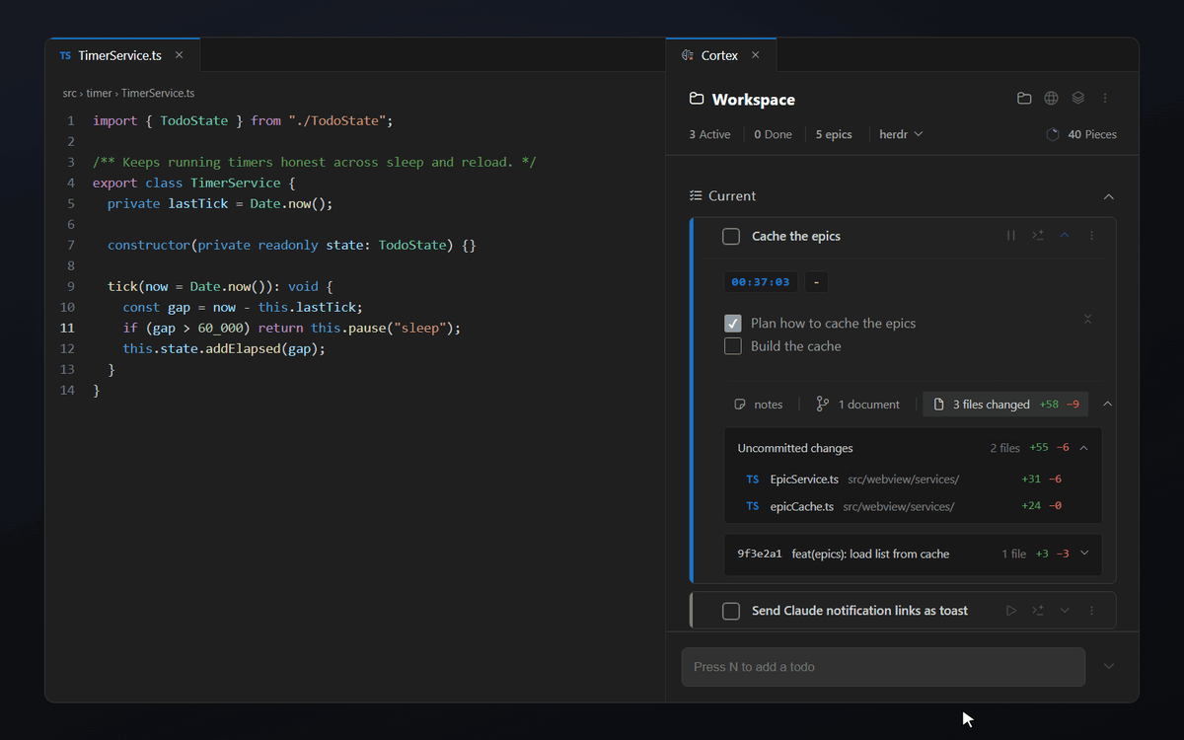Image resolution: width=1184 pixels, height=740 pixels.
Task: Click the cube icon next to 40 Pieces
Action: 1053,134
